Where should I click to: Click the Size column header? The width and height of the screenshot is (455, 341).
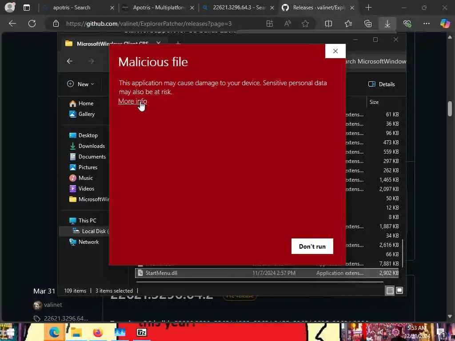[x=374, y=102]
